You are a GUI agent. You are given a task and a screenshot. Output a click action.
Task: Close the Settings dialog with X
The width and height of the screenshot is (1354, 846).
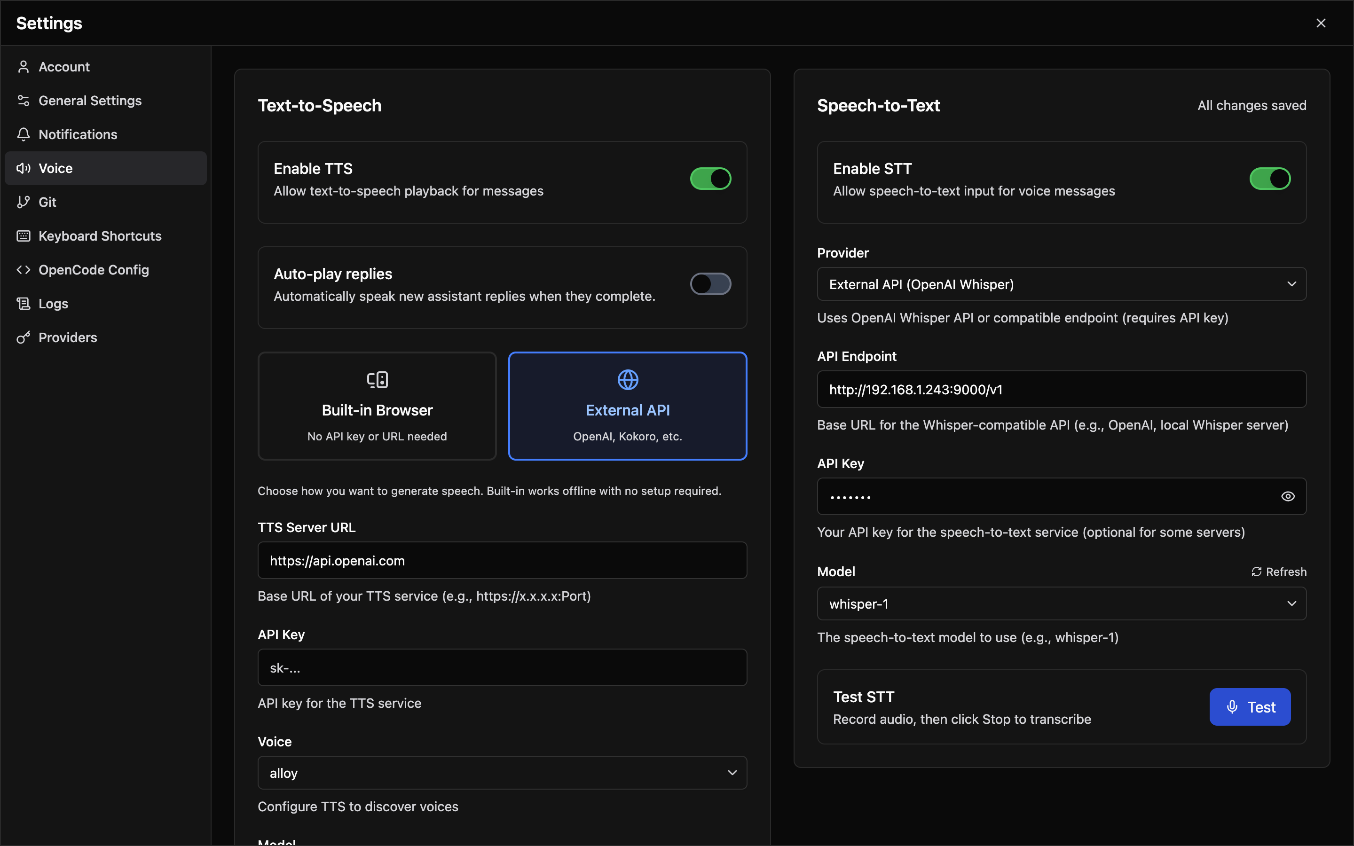click(1321, 23)
